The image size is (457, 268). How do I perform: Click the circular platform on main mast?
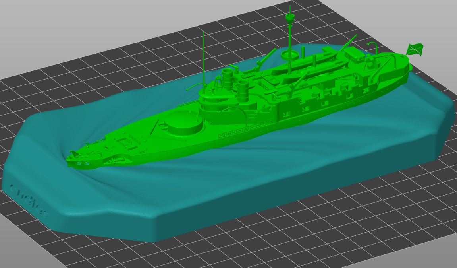tap(290, 54)
